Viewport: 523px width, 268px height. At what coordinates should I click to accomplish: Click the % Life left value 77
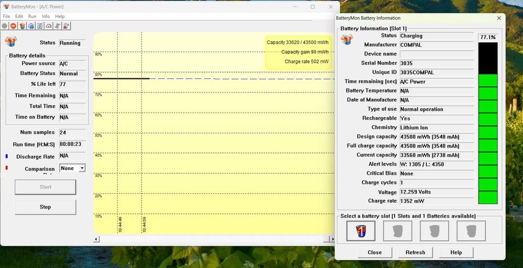coord(72,84)
